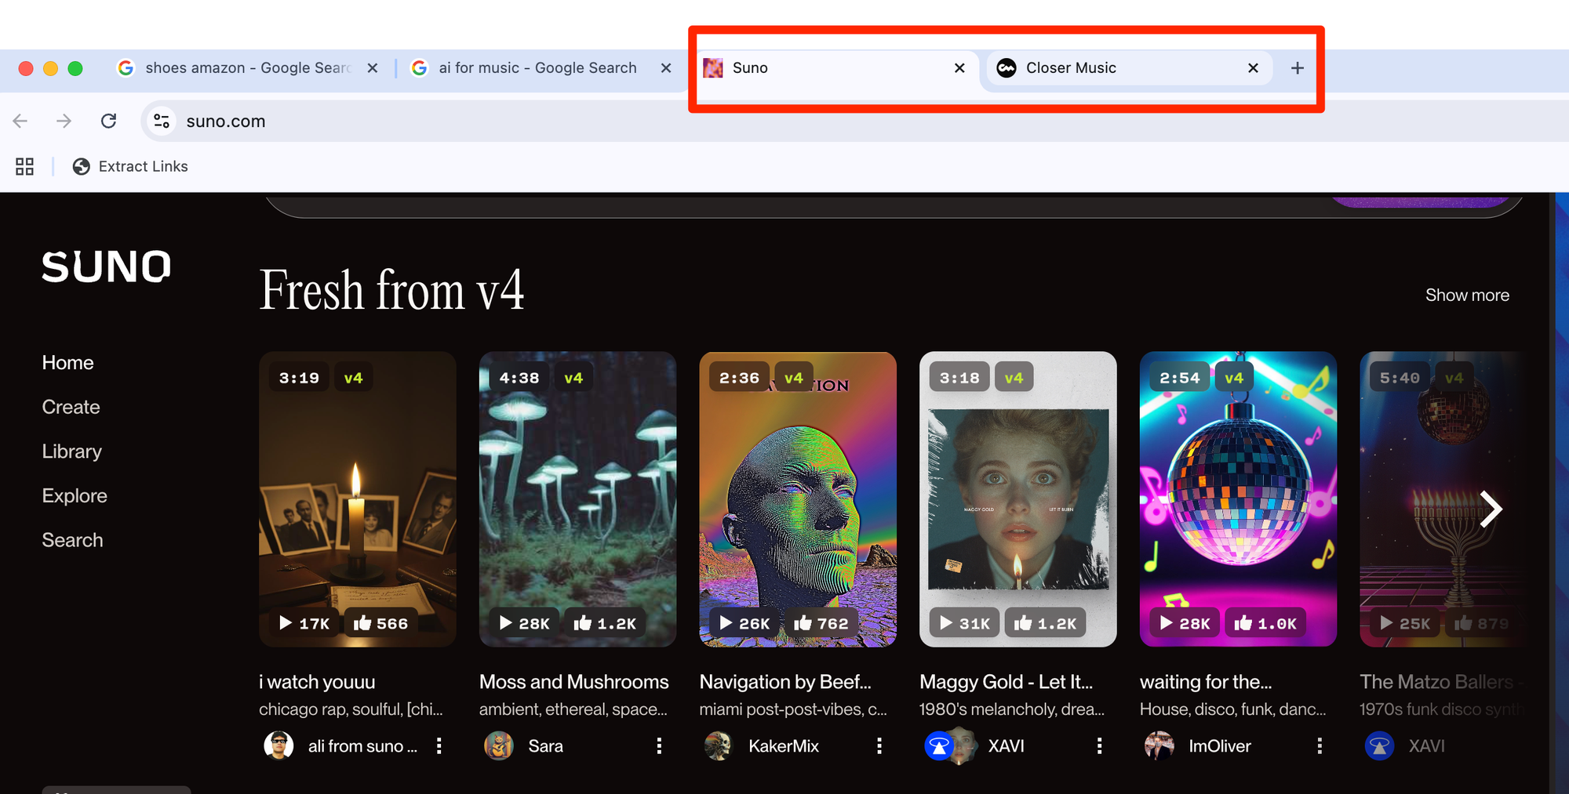Like waiting for the with 1.0K thumbs-up
Screen dimensions: 1569x794
(1265, 623)
